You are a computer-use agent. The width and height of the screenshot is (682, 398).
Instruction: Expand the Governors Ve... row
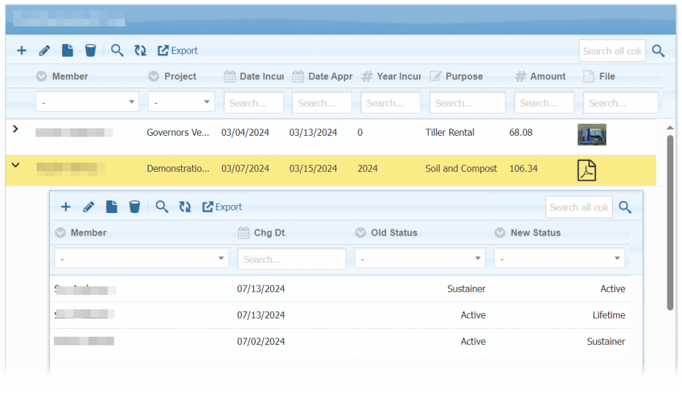[x=15, y=129]
